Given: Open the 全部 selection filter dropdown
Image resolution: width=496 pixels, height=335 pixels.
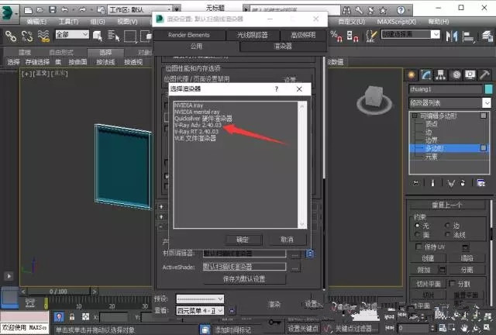Looking at the screenshot, I should tap(72, 34).
